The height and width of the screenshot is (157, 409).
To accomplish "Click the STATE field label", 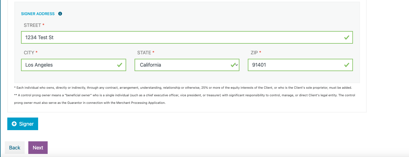I will (144, 53).
